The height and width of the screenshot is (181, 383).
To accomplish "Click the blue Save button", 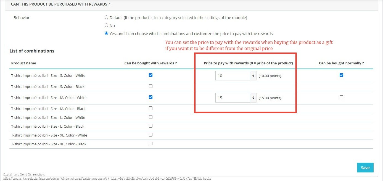I will coord(365,167).
